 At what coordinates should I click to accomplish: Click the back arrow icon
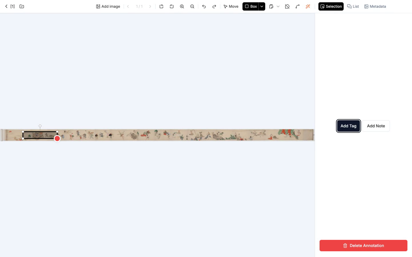click(x=6, y=6)
